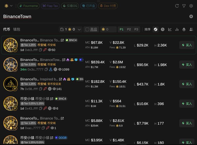Toggle the Flap Tax filter chip
Viewport: 197px width, 145px height.
50,6
